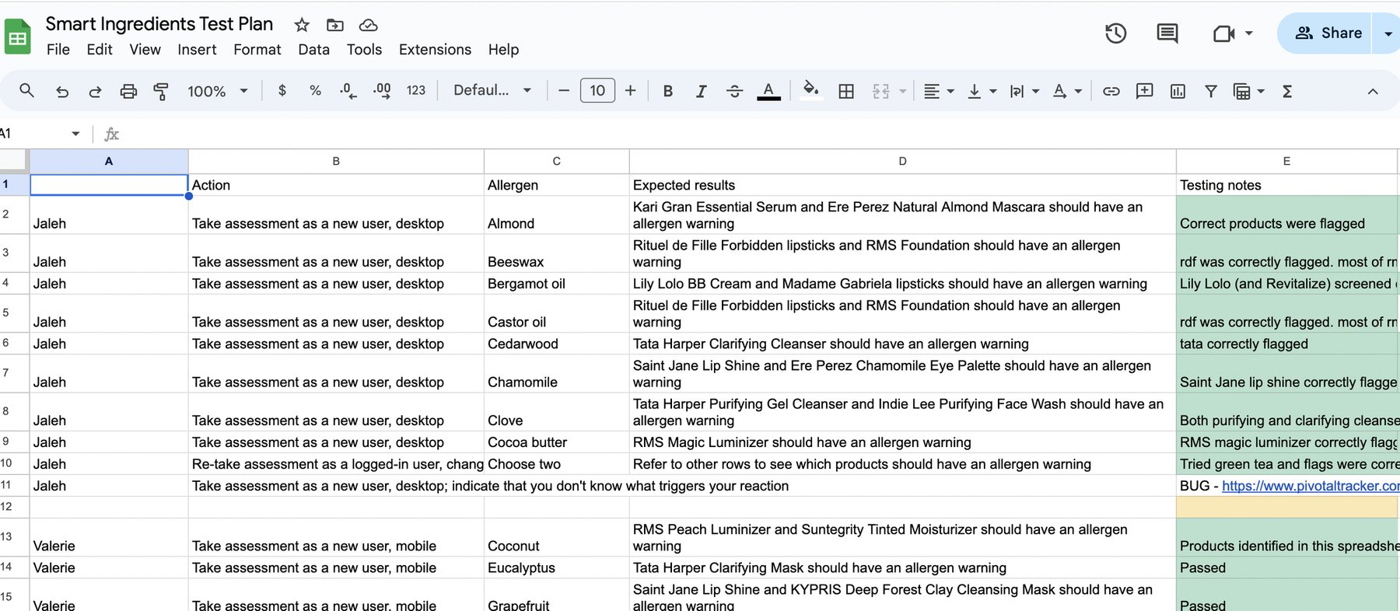Toggle bold formatting

point(667,91)
